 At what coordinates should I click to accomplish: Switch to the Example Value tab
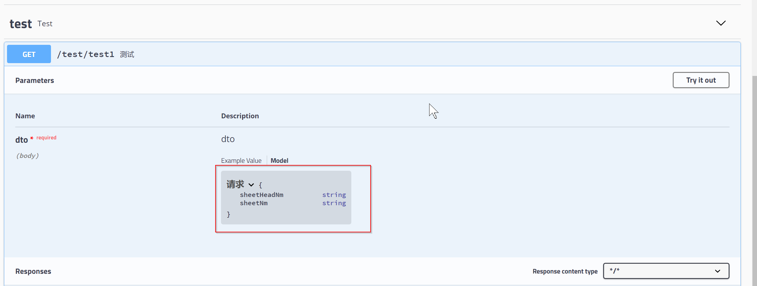(241, 160)
